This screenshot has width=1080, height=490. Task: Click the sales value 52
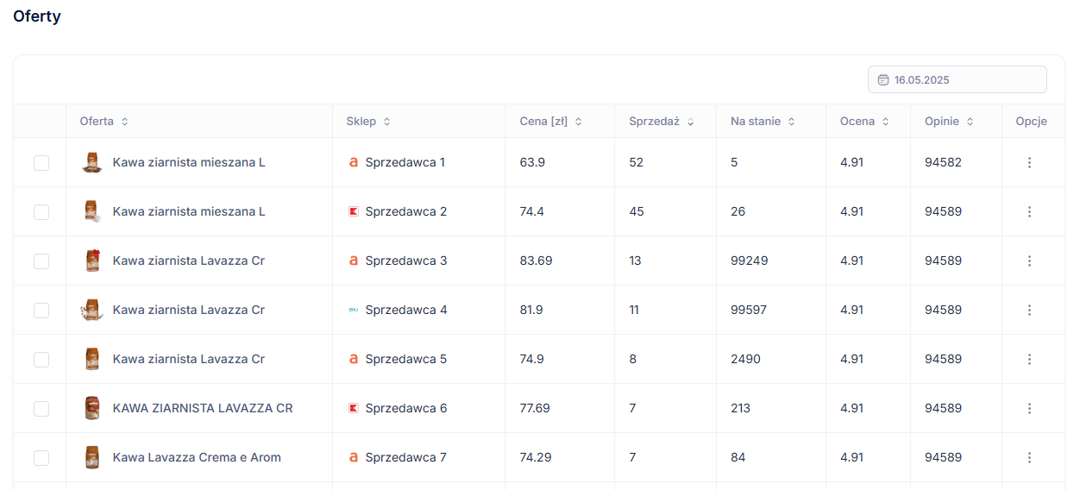click(x=637, y=162)
